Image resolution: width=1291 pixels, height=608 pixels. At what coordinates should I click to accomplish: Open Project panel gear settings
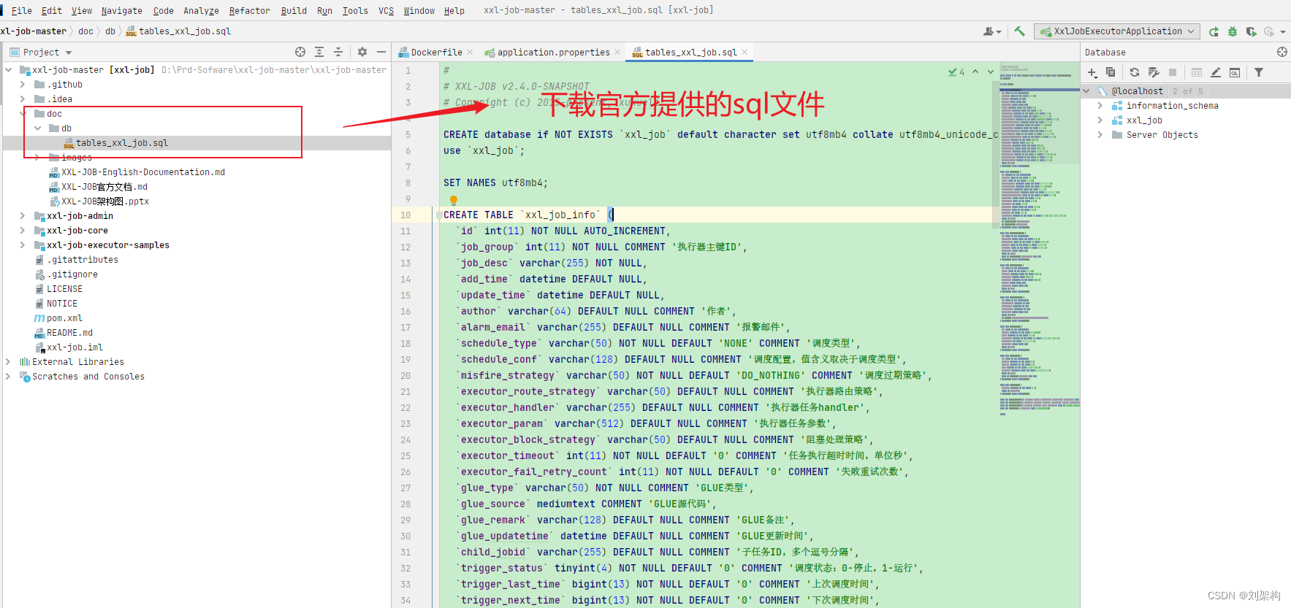pyautogui.click(x=362, y=52)
